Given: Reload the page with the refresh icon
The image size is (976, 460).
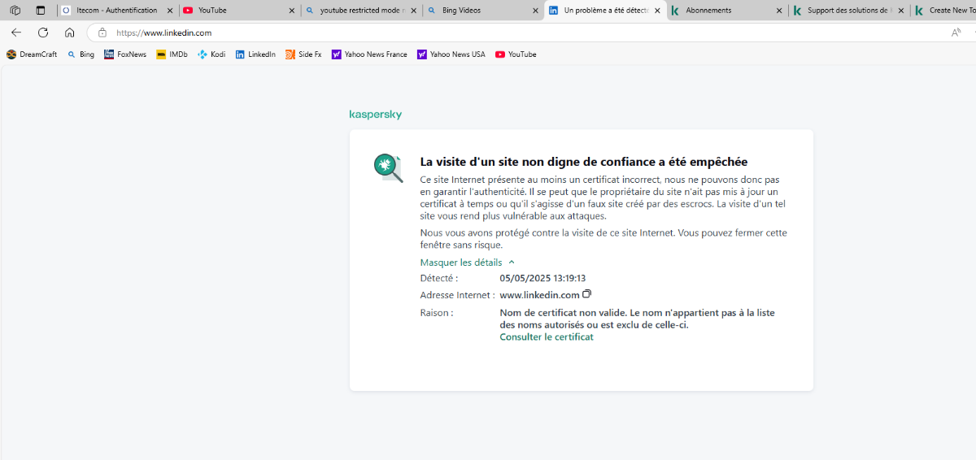Looking at the screenshot, I should (43, 33).
